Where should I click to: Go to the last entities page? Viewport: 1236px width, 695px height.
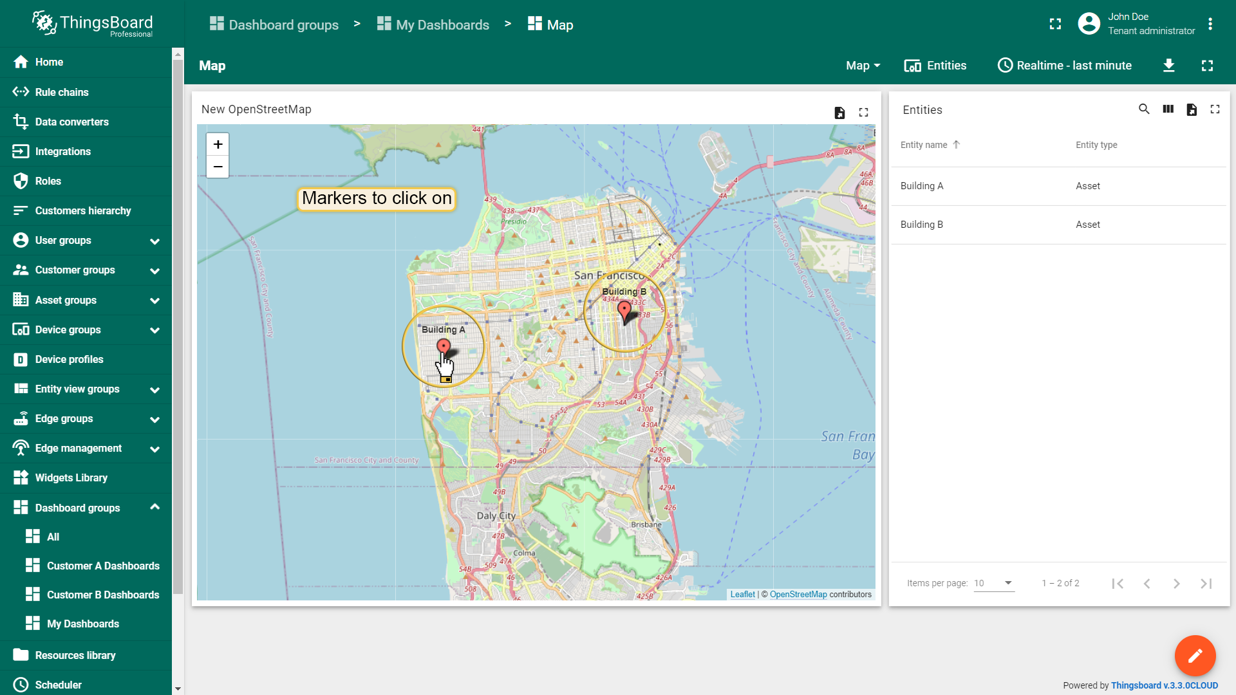coord(1206,584)
